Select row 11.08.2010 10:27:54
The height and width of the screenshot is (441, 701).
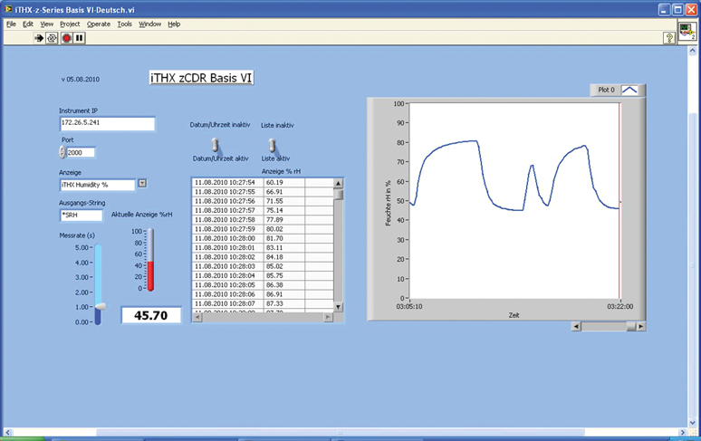[x=263, y=183]
